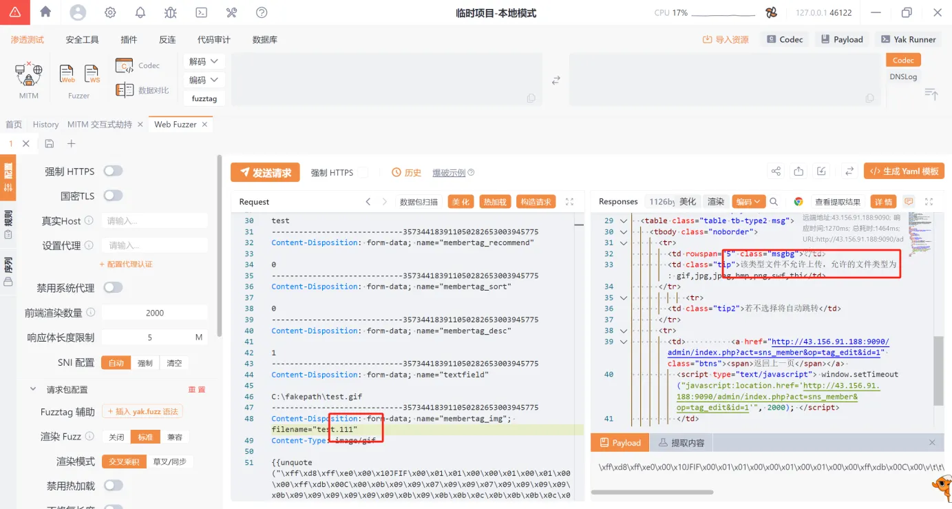Open the Codec tool in ribbon
Viewport: 952px width, 509px height.
(138, 65)
